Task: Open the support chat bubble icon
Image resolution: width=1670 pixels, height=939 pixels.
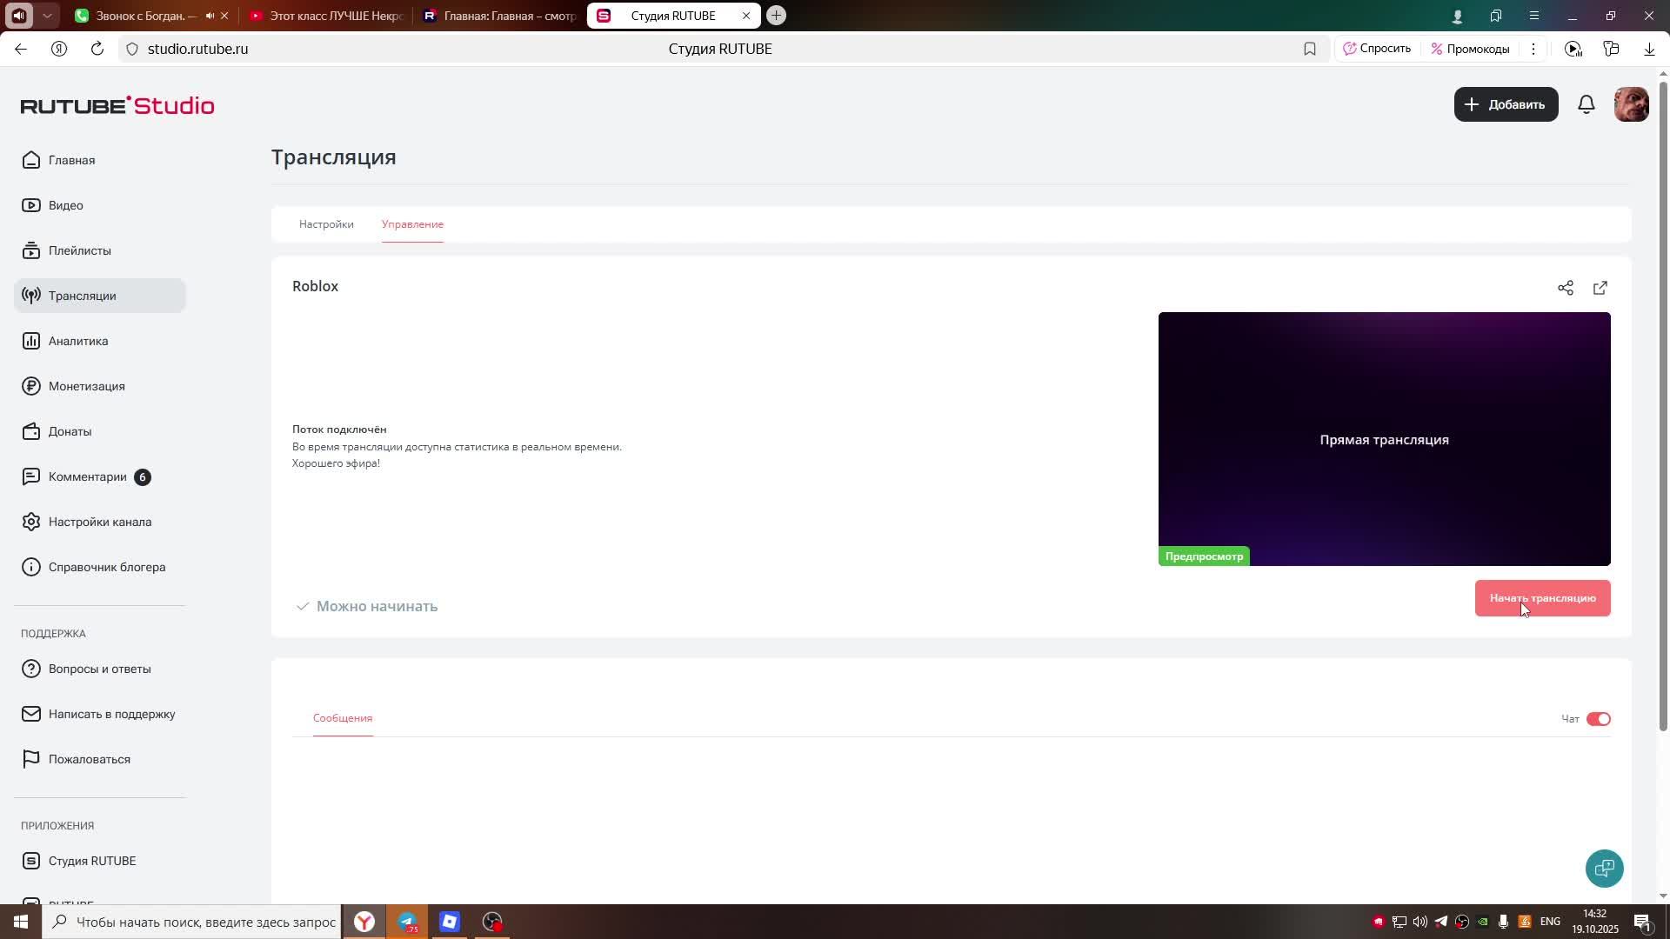Action: [x=1604, y=868]
